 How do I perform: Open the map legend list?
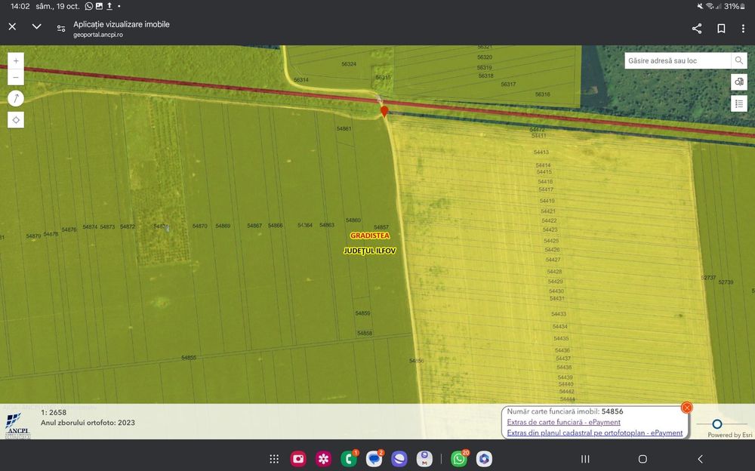738,103
